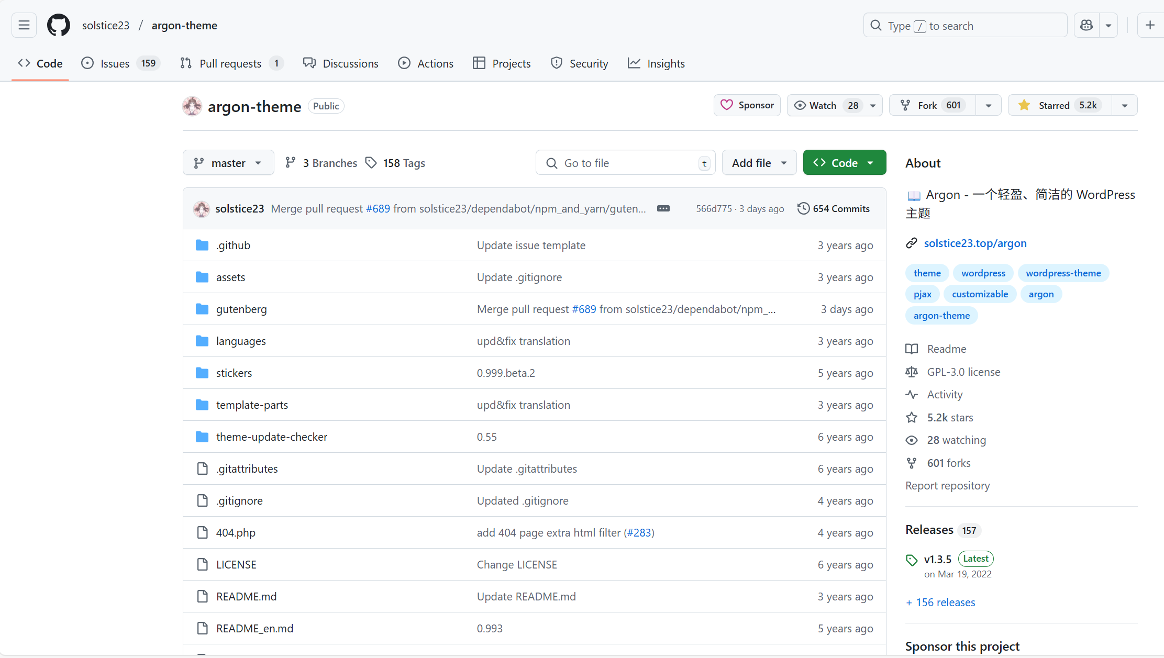The width and height of the screenshot is (1164, 658).
Task: Open the Add file dropdown
Action: [759, 163]
